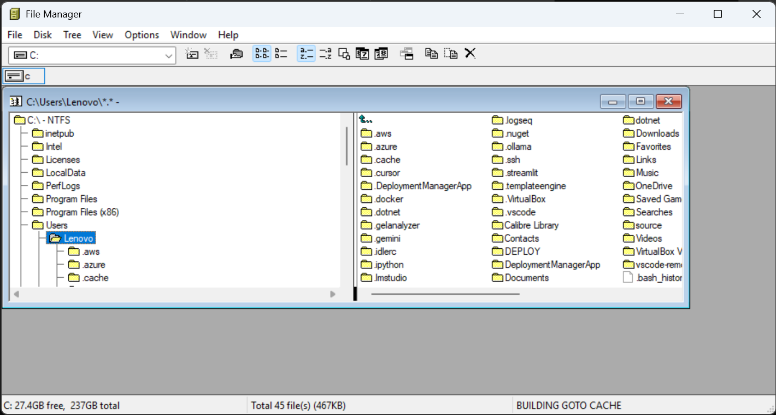Open the Options menu
Viewport: 776px width, 415px height.
coord(142,34)
